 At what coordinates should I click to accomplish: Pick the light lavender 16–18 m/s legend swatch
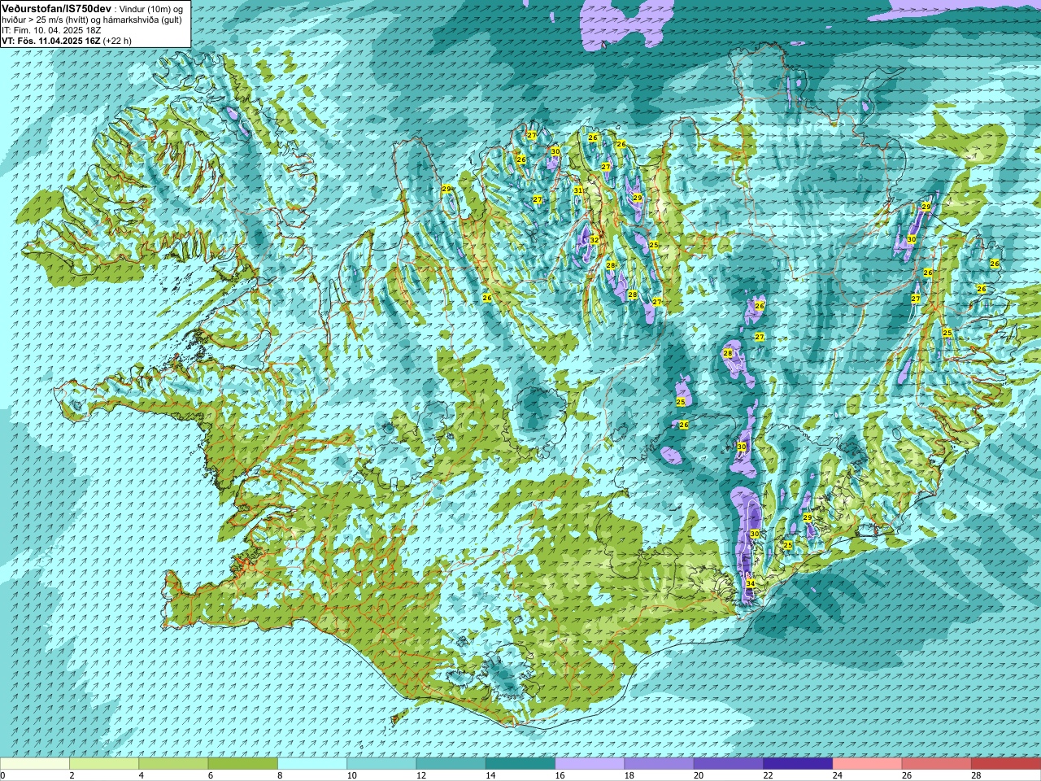[x=590, y=764]
